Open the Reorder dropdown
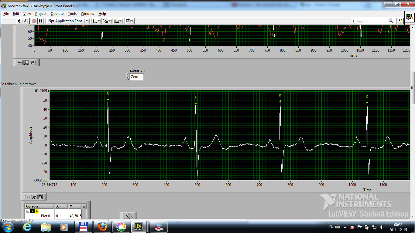The image size is (415, 233). click(x=130, y=21)
